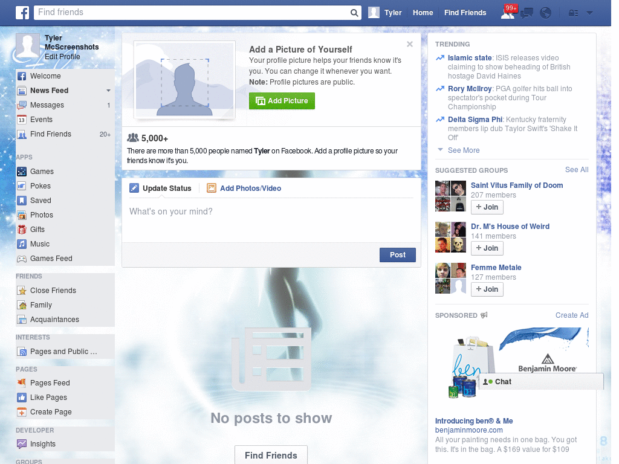The width and height of the screenshot is (619, 464).
Task: Click the Facebook logo icon
Action: click(22, 13)
